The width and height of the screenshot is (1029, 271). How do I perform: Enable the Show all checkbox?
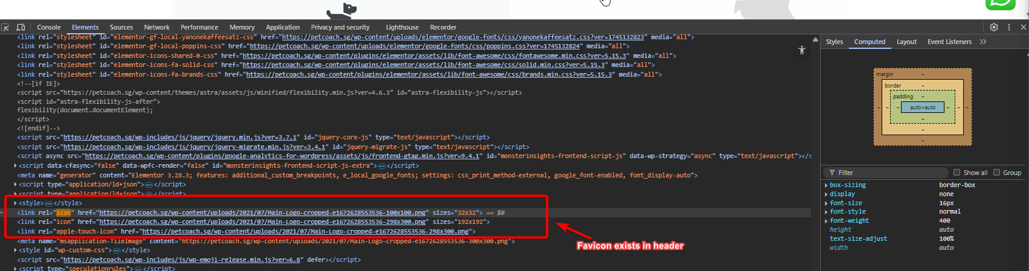tap(957, 173)
